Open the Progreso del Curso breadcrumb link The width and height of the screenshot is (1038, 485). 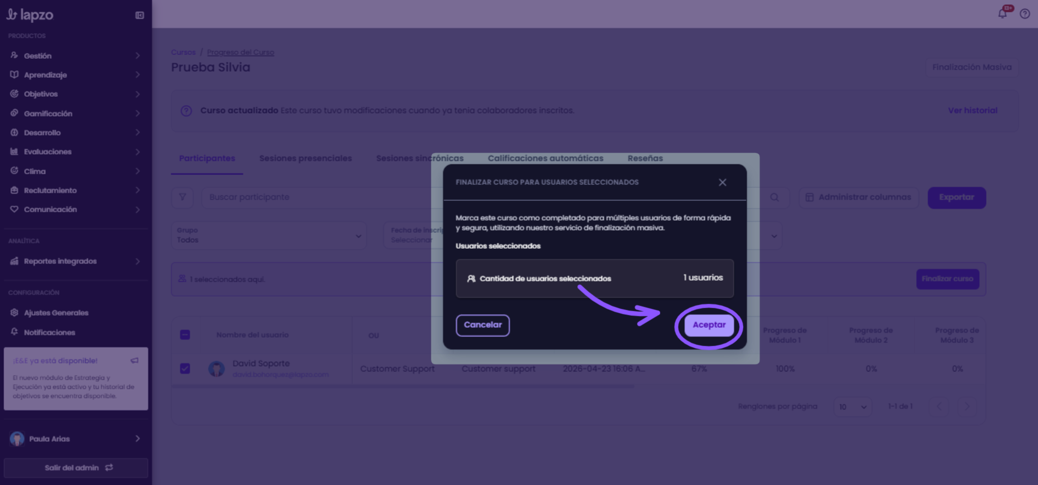click(240, 52)
